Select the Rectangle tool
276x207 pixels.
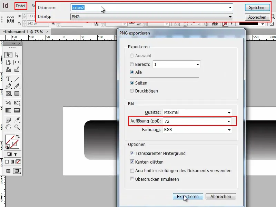point(17,93)
